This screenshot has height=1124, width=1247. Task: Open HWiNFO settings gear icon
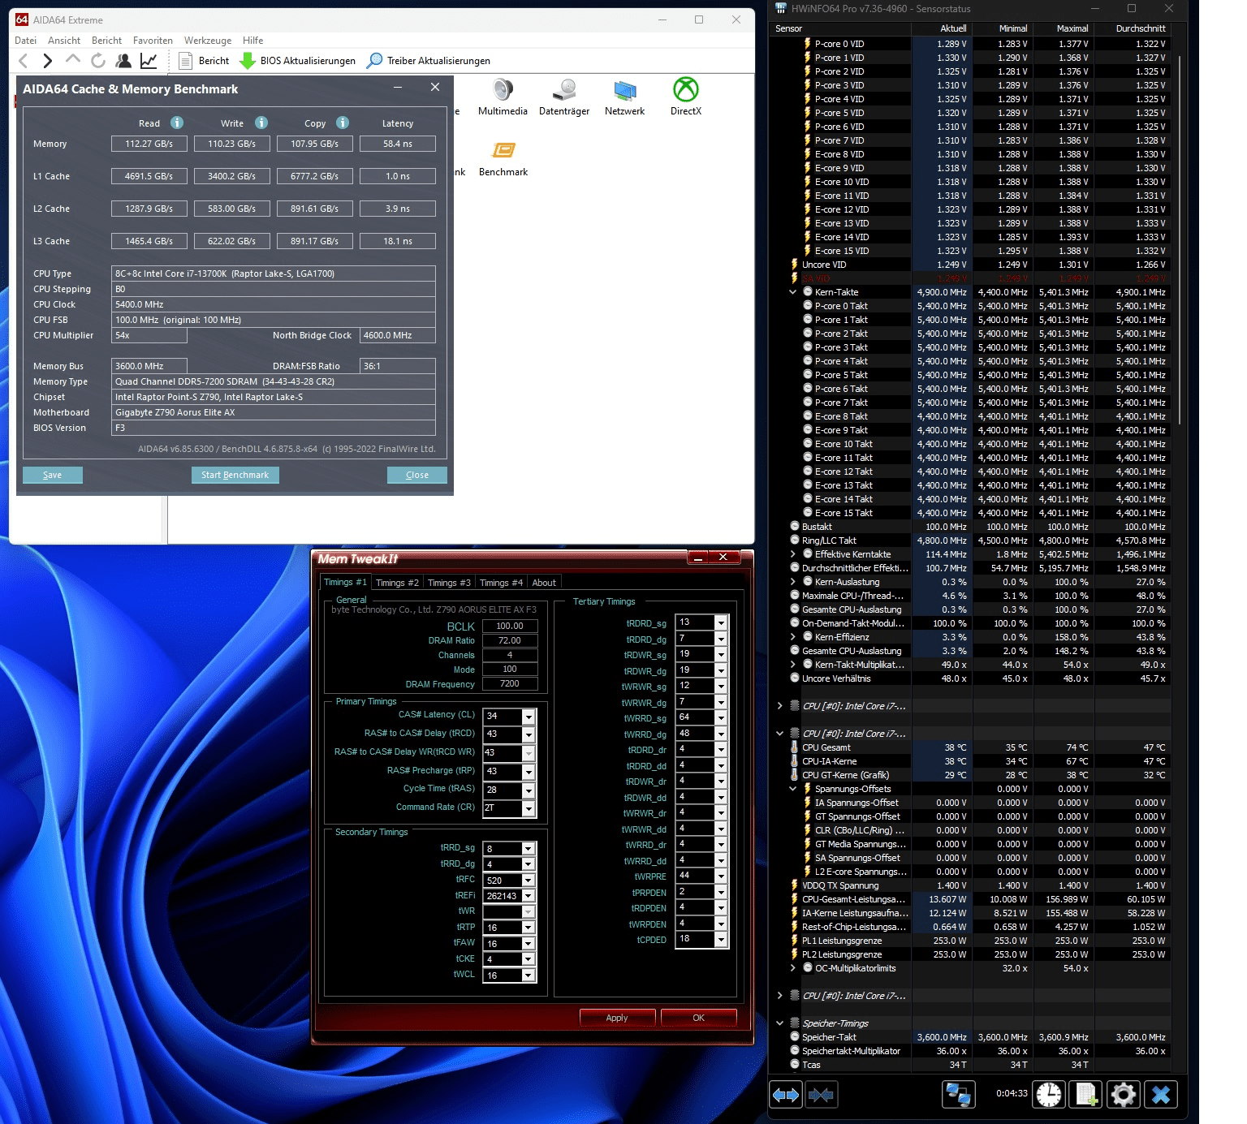point(1124,1095)
